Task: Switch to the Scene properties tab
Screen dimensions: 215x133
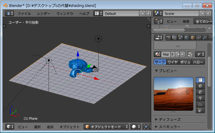Action: 180,38
